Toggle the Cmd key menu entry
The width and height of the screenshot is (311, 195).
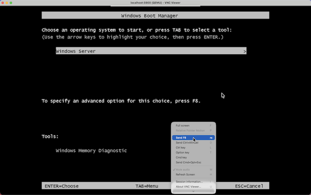181,157
